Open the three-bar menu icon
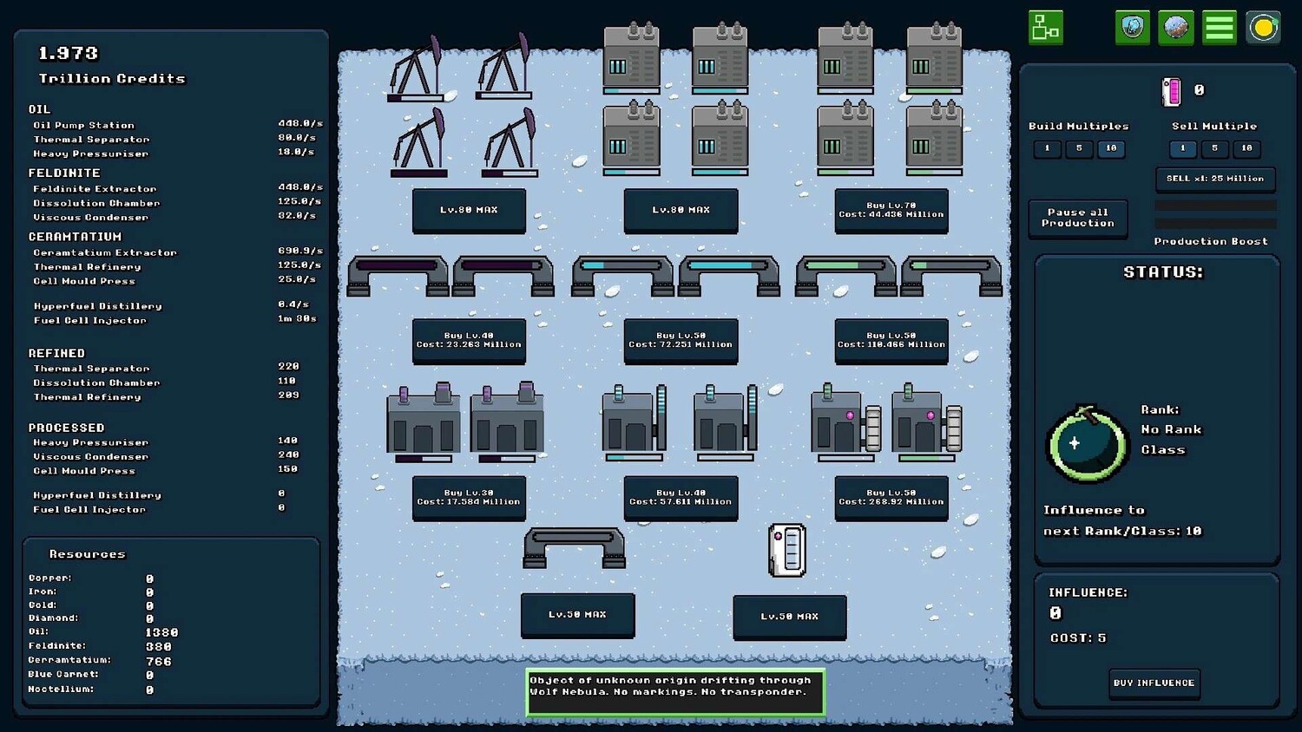This screenshot has height=732, width=1302. tap(1220, 28)
